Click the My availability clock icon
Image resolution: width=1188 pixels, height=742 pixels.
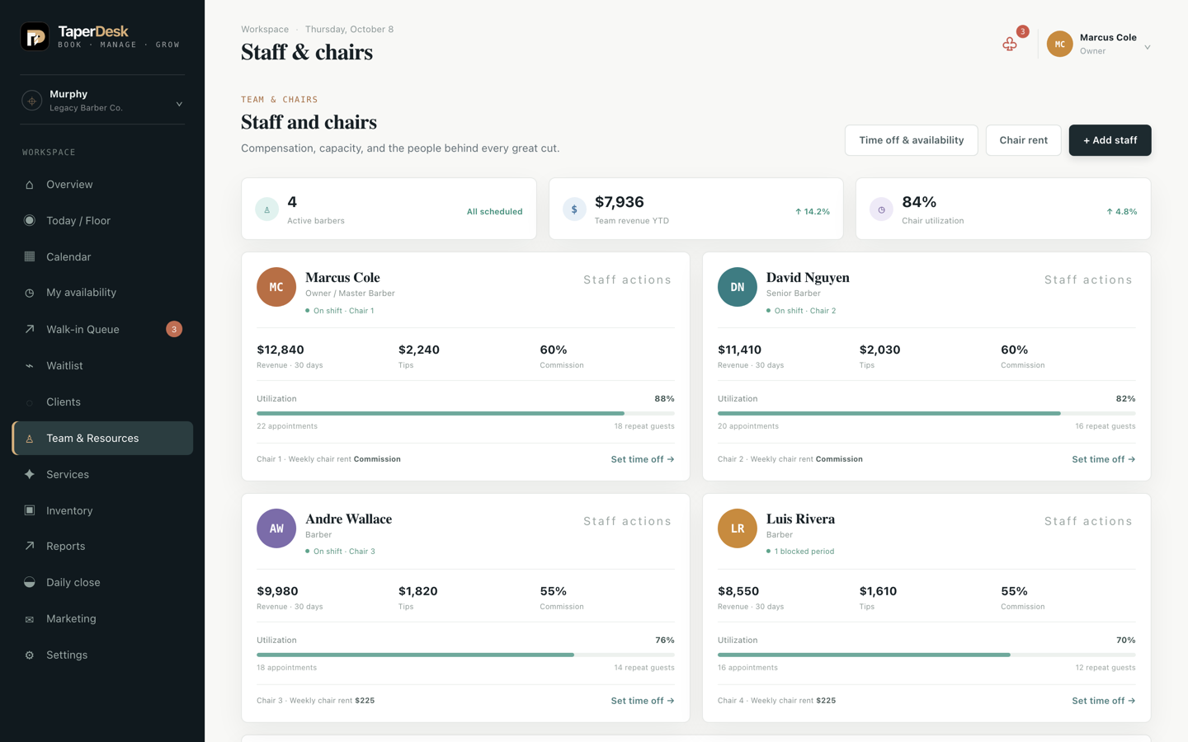coord(30,293)
